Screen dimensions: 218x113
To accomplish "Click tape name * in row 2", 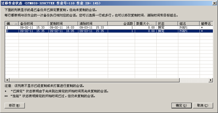I will pyautogui.click(x=202, y=31).
